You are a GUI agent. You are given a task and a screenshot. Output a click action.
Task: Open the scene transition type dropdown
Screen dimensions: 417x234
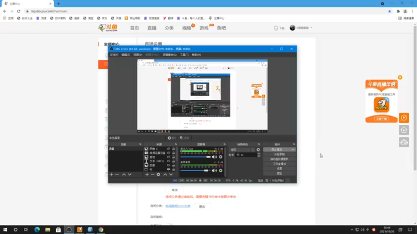pos(242,150)
